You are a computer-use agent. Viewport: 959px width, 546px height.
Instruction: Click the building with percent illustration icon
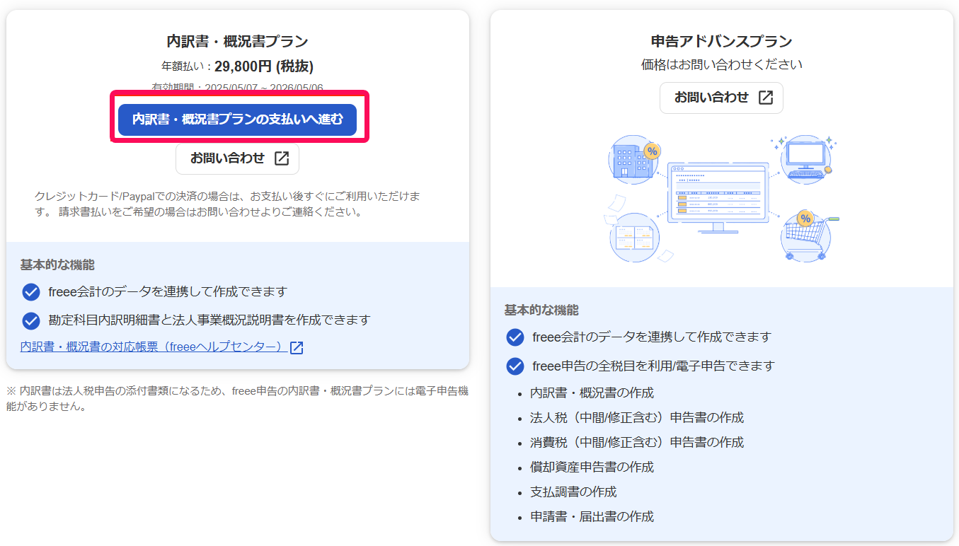[635, 159]
